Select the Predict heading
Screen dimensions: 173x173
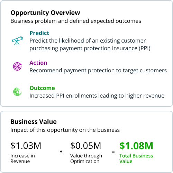(39, 33)
